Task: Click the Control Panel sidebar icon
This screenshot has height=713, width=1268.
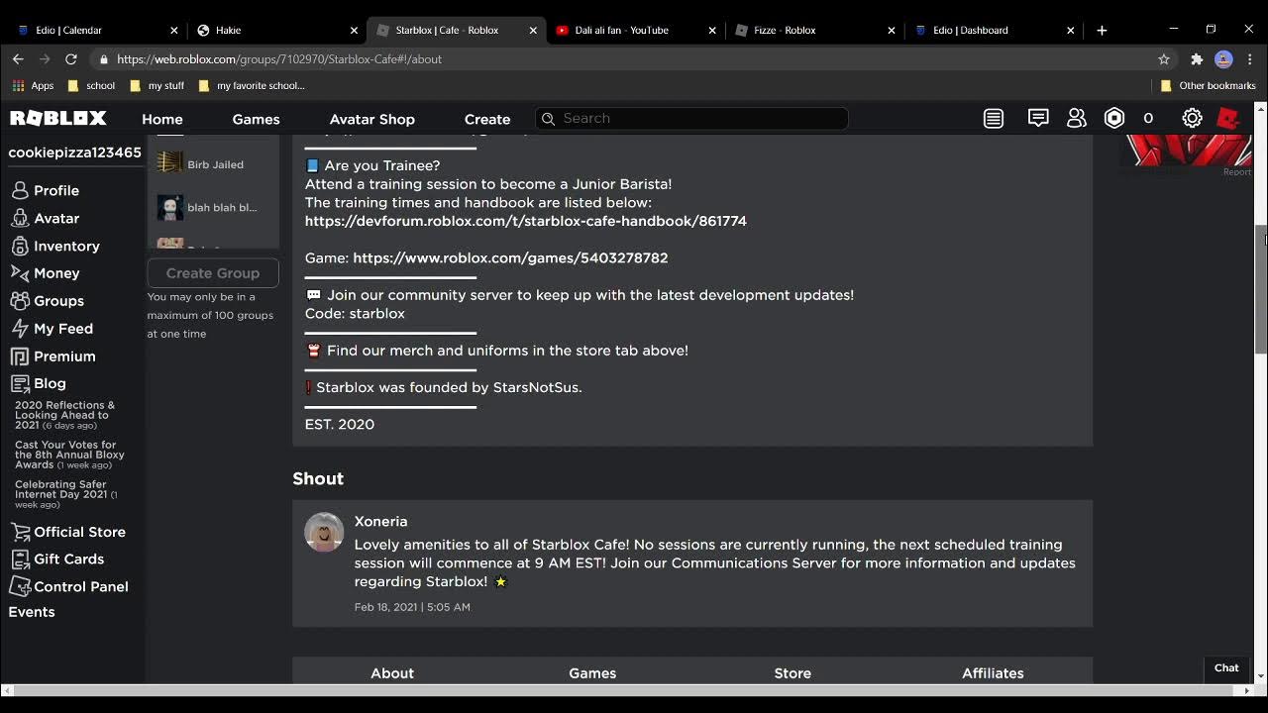Action: [x=20, y=586]
